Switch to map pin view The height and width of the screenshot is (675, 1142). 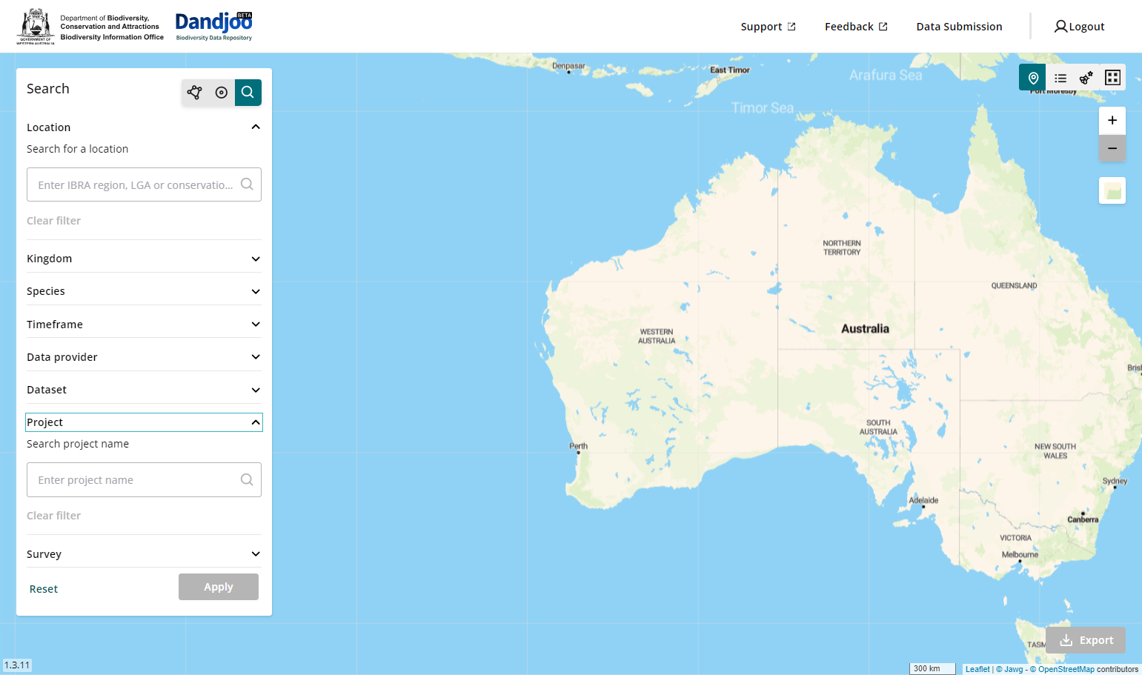tap(1033, 78)
